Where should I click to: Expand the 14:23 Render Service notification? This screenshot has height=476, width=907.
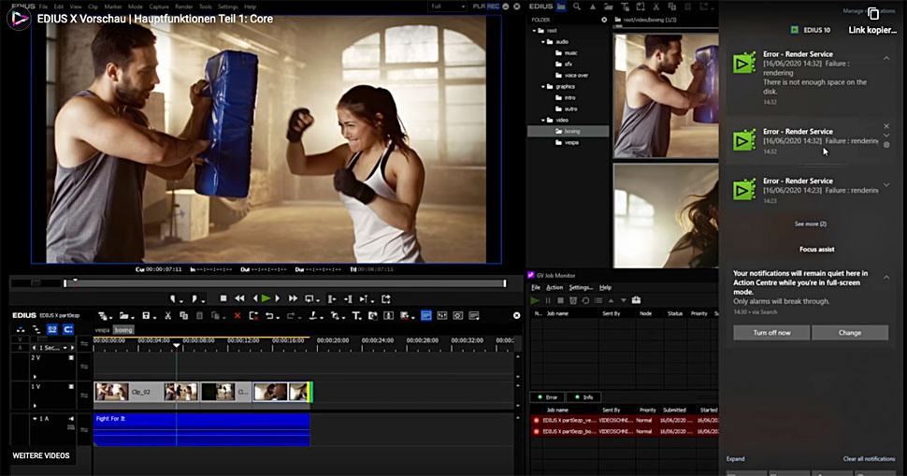point(886,185)
